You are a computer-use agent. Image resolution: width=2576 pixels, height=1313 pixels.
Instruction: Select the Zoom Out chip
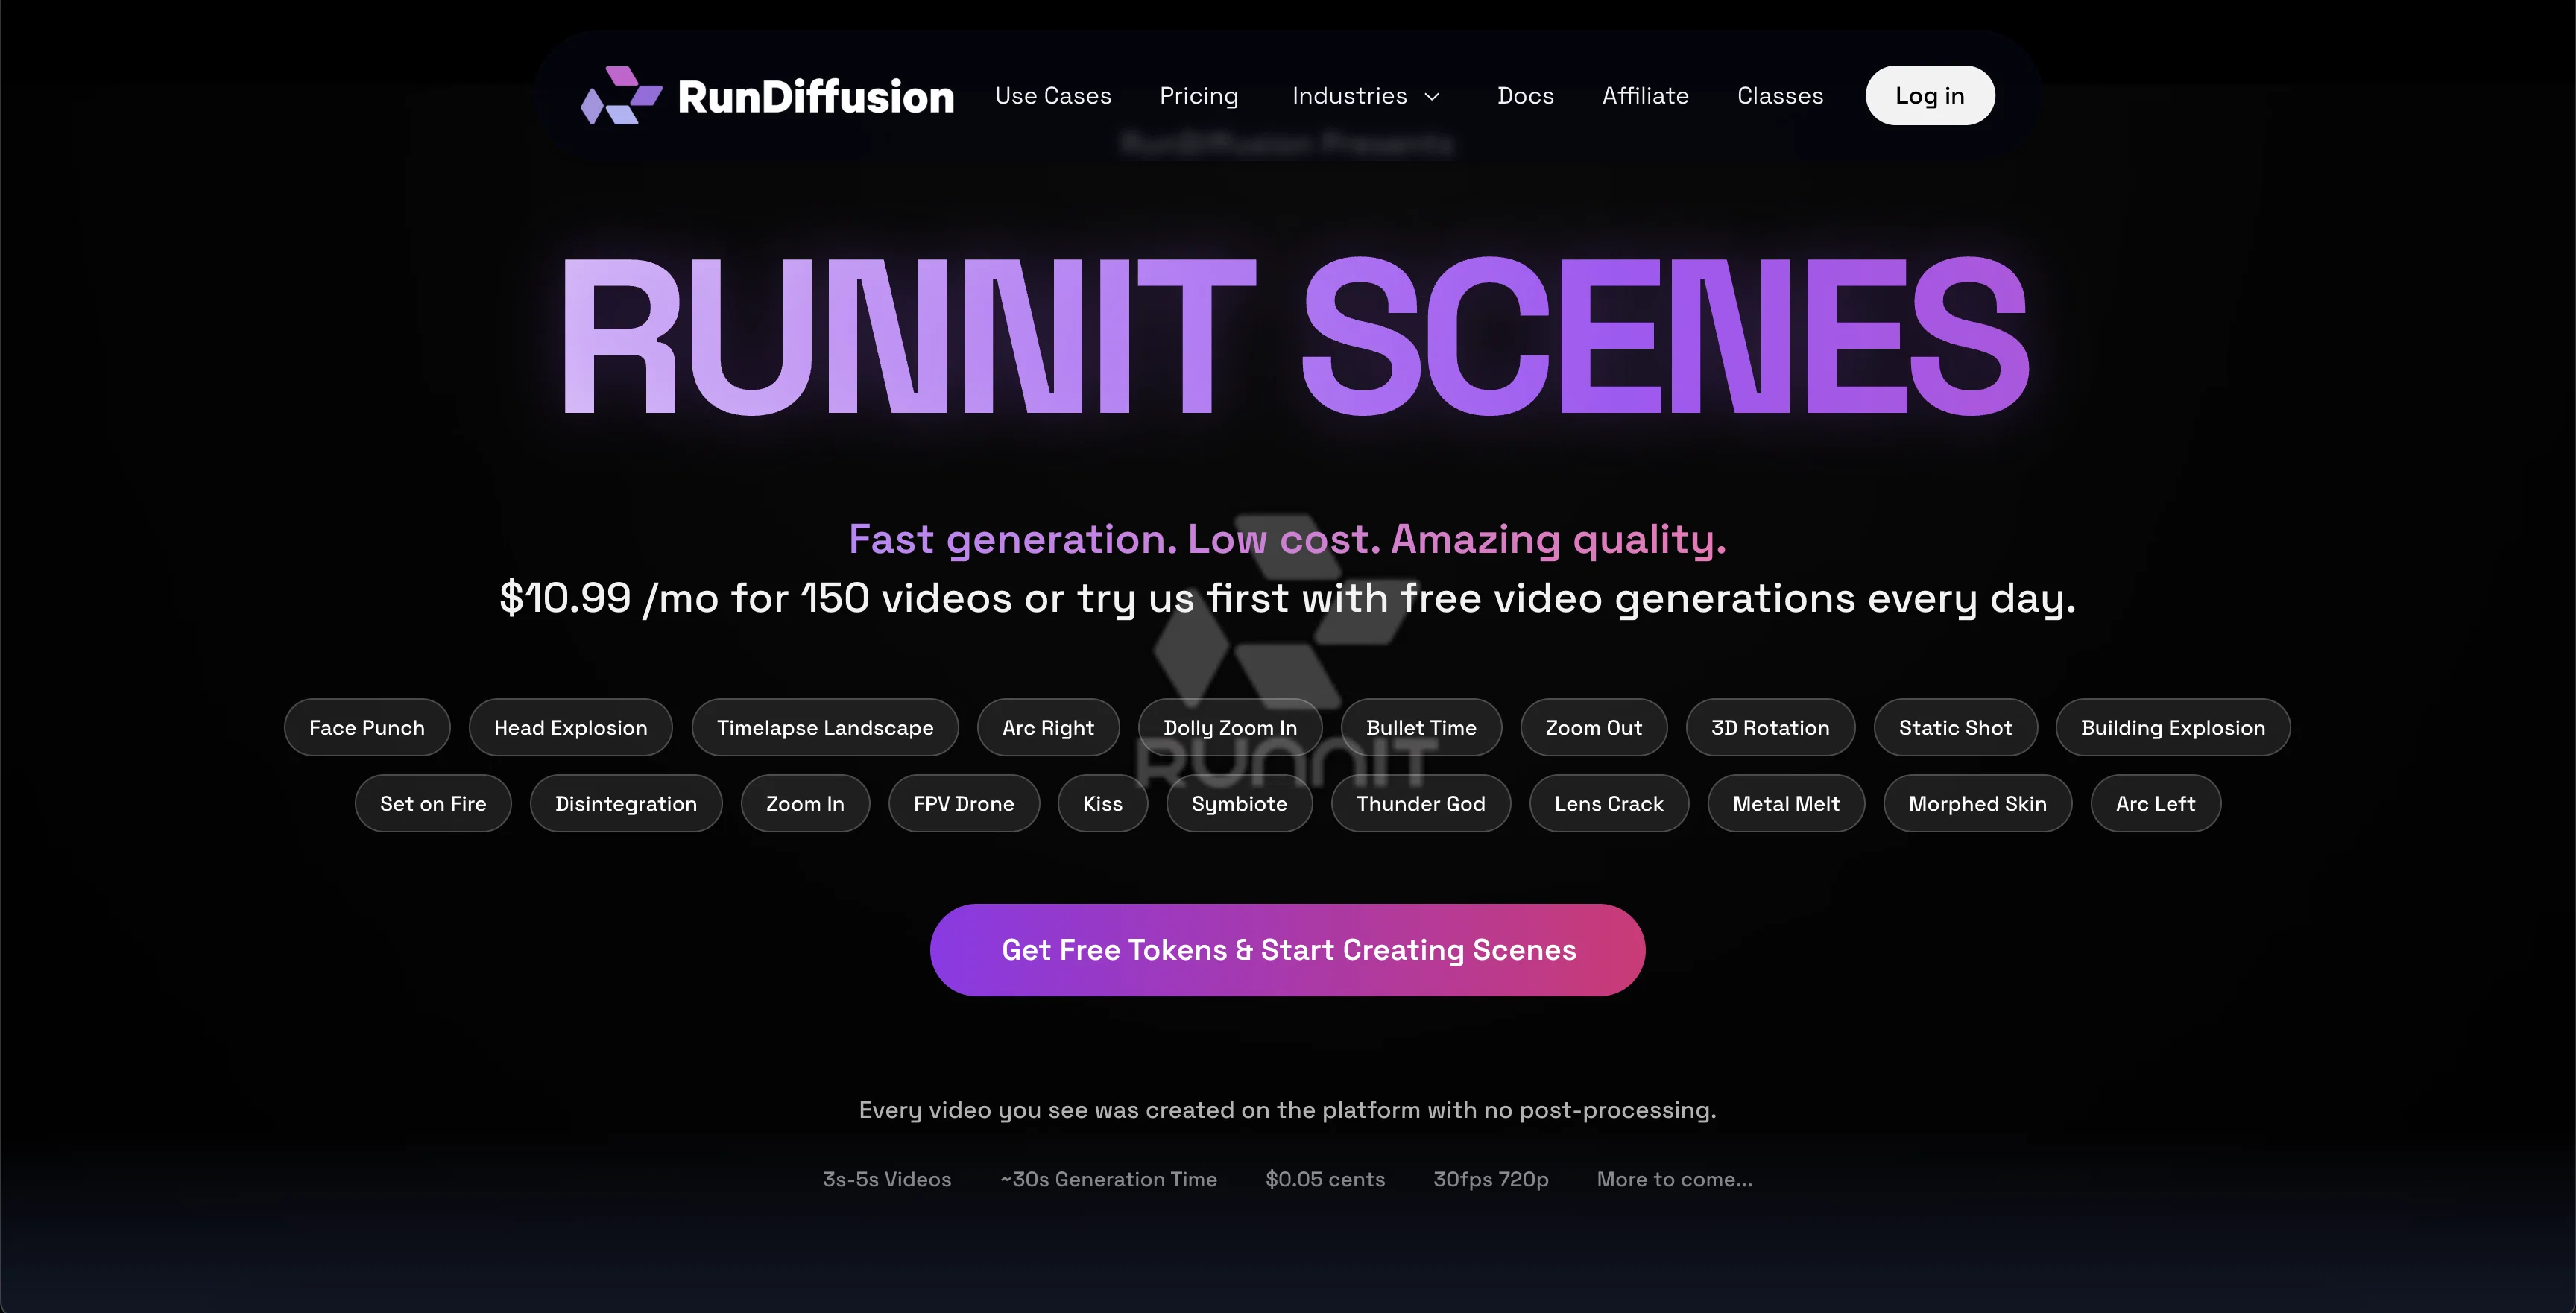pos(1594,727)
